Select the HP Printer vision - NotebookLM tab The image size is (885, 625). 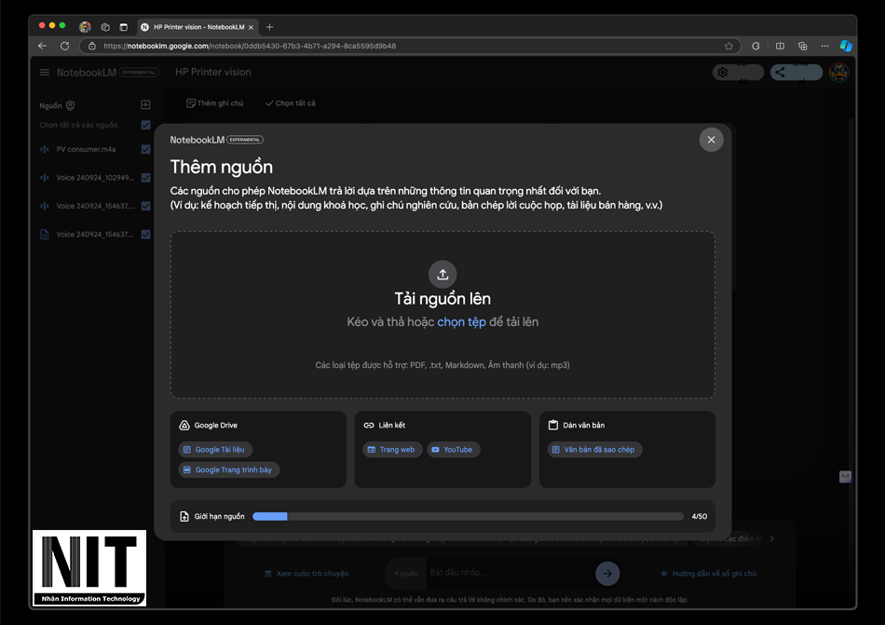click(x=197, y=26)
